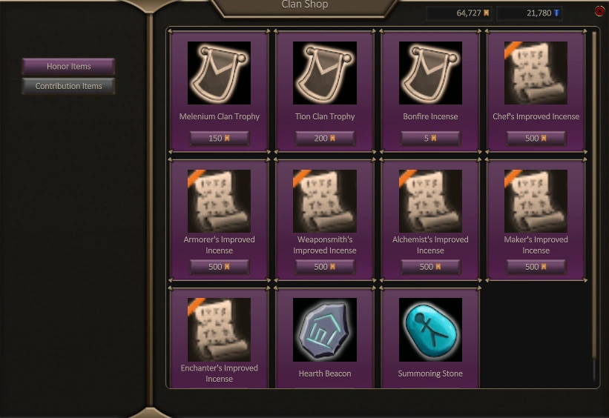Viewport: 609px width, 418px height.
Task: Buy Chef's Improved Incense for 500 honor
Action: coord(536,138)
